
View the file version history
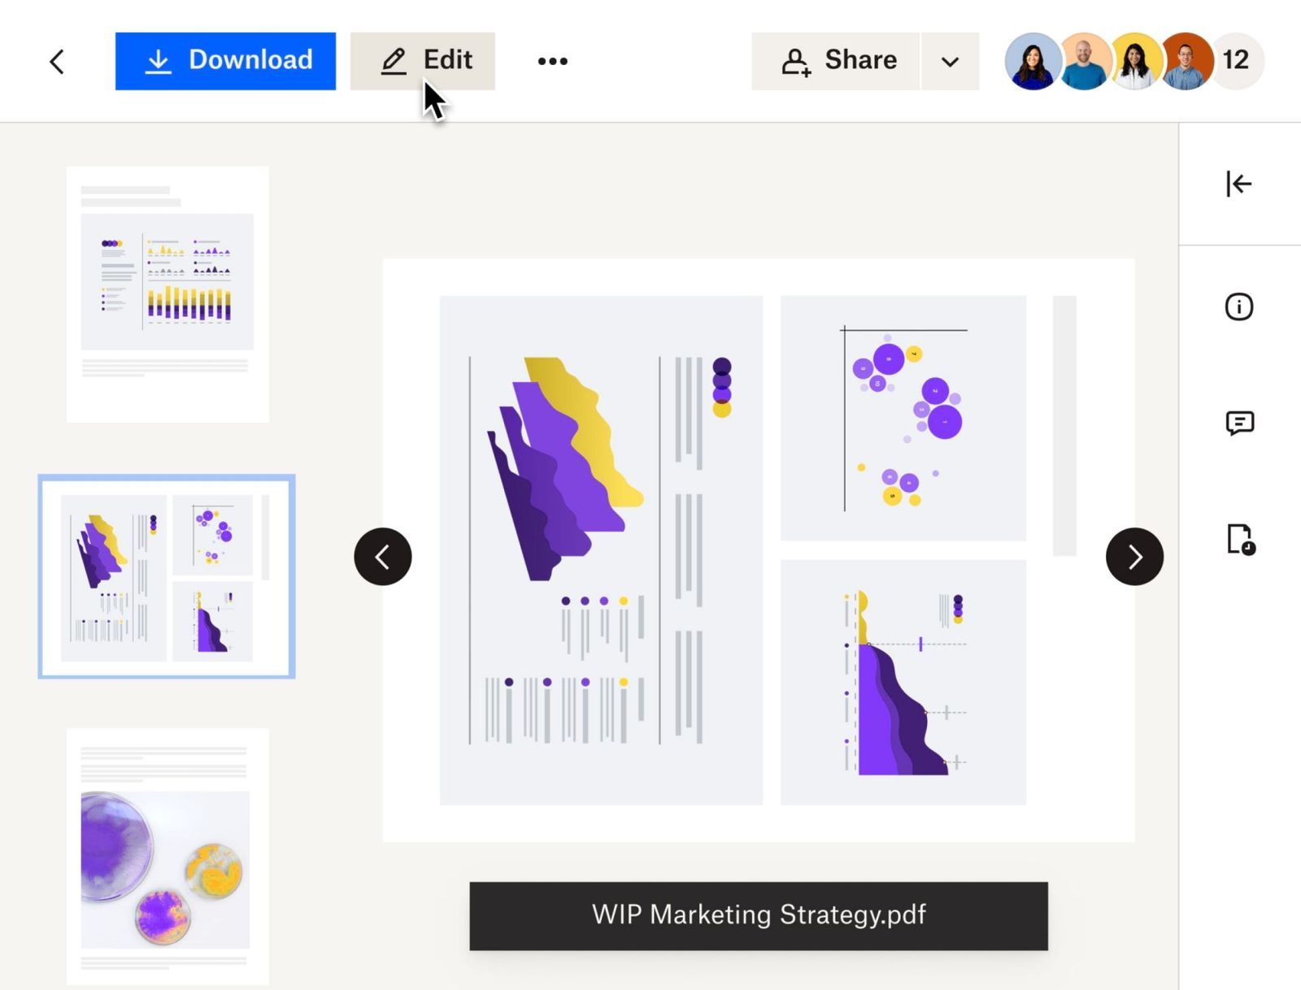(x=1238, y=539)
